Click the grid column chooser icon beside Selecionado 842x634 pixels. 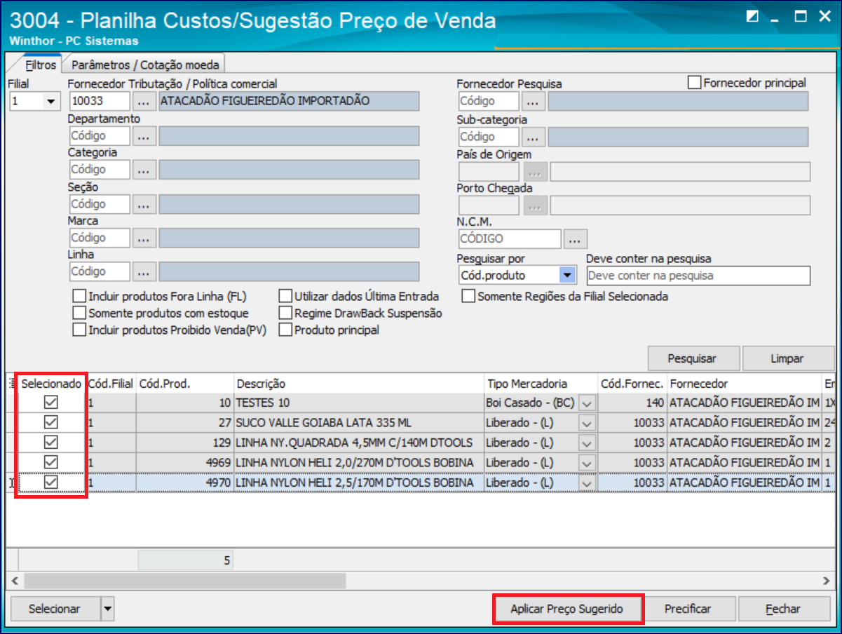pos(12,384)
